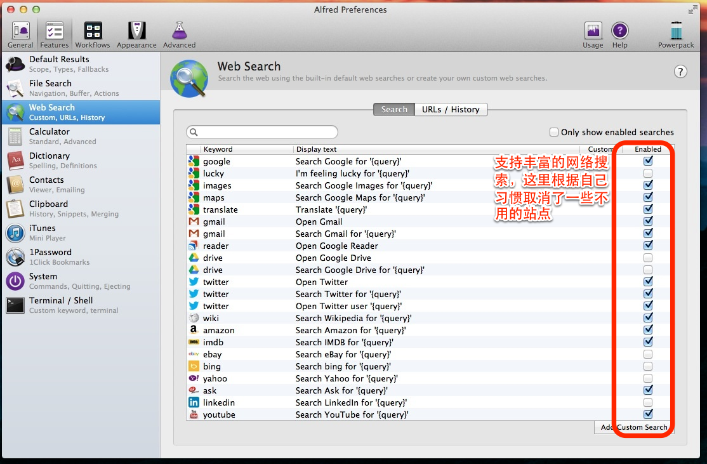Select the Gmail icon for Open Gmail
This screenshot has width=707, height=464.
tap(194, 222)
